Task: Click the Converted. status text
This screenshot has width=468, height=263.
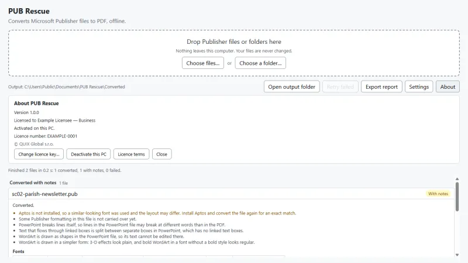Action: tap(23, 205)
